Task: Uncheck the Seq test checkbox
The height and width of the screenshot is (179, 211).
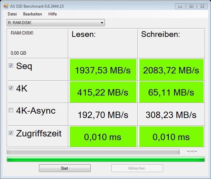Action: click(x=11, y=65)
